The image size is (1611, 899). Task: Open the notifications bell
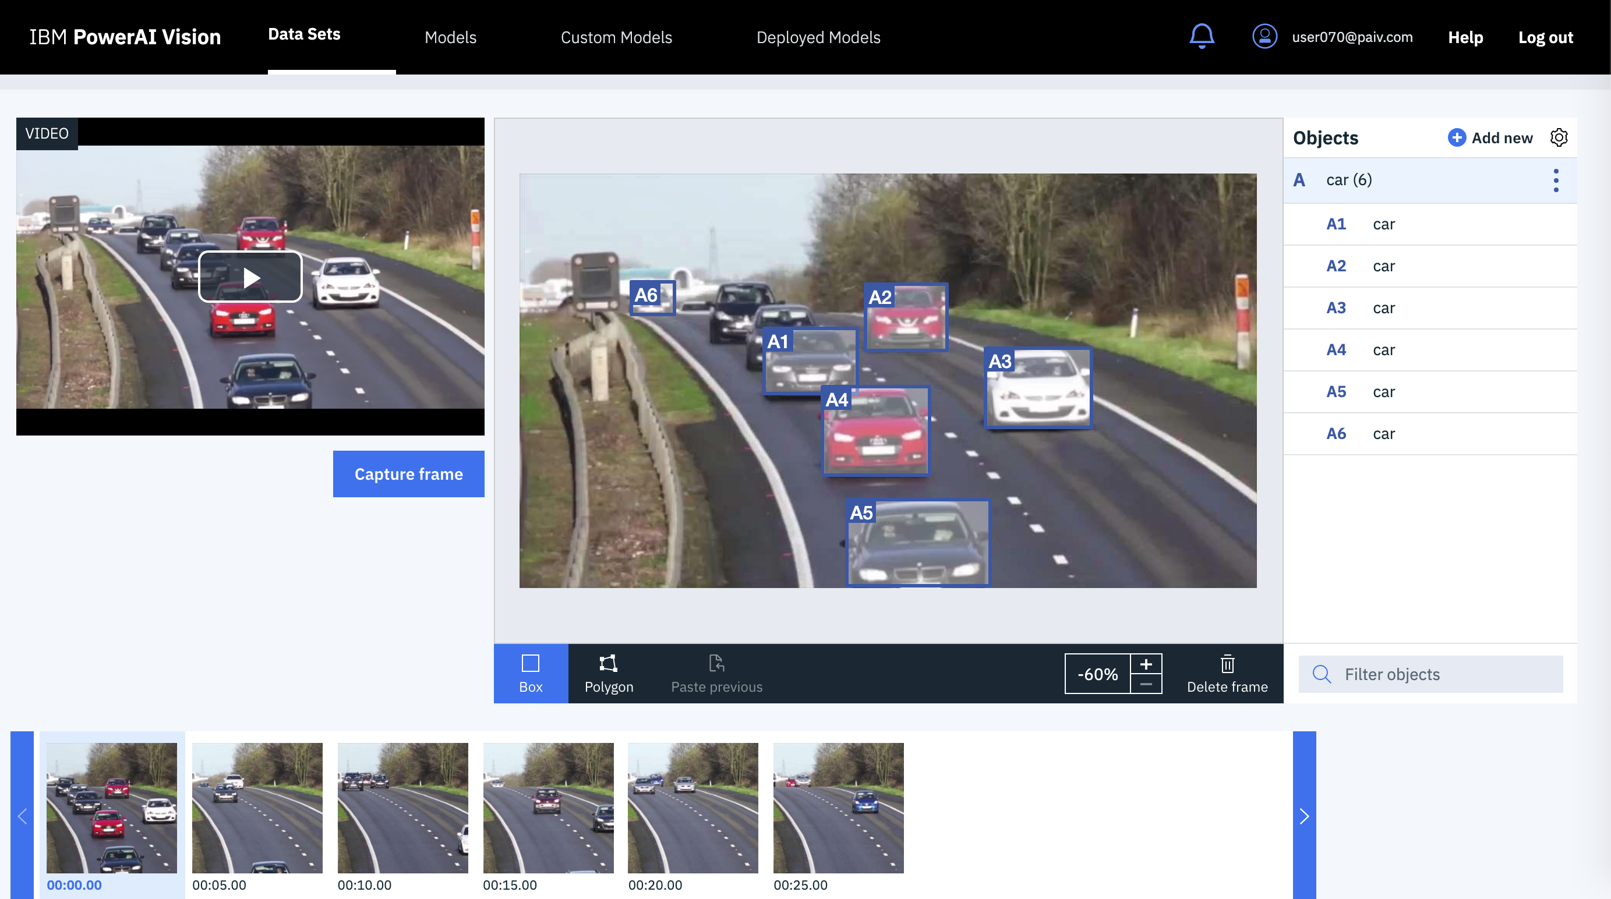pos(1202,36)
